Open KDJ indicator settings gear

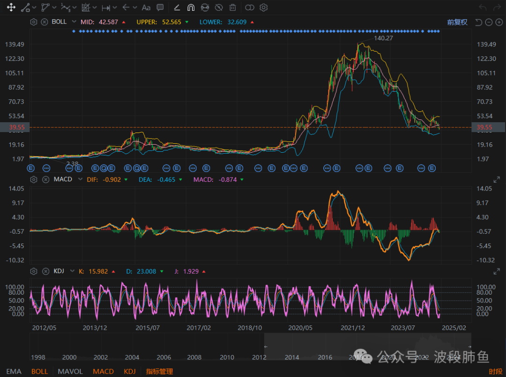[34, 271]
